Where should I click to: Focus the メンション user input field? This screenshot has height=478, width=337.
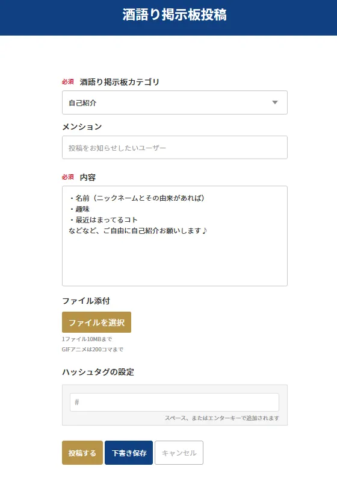pos(175,148)
